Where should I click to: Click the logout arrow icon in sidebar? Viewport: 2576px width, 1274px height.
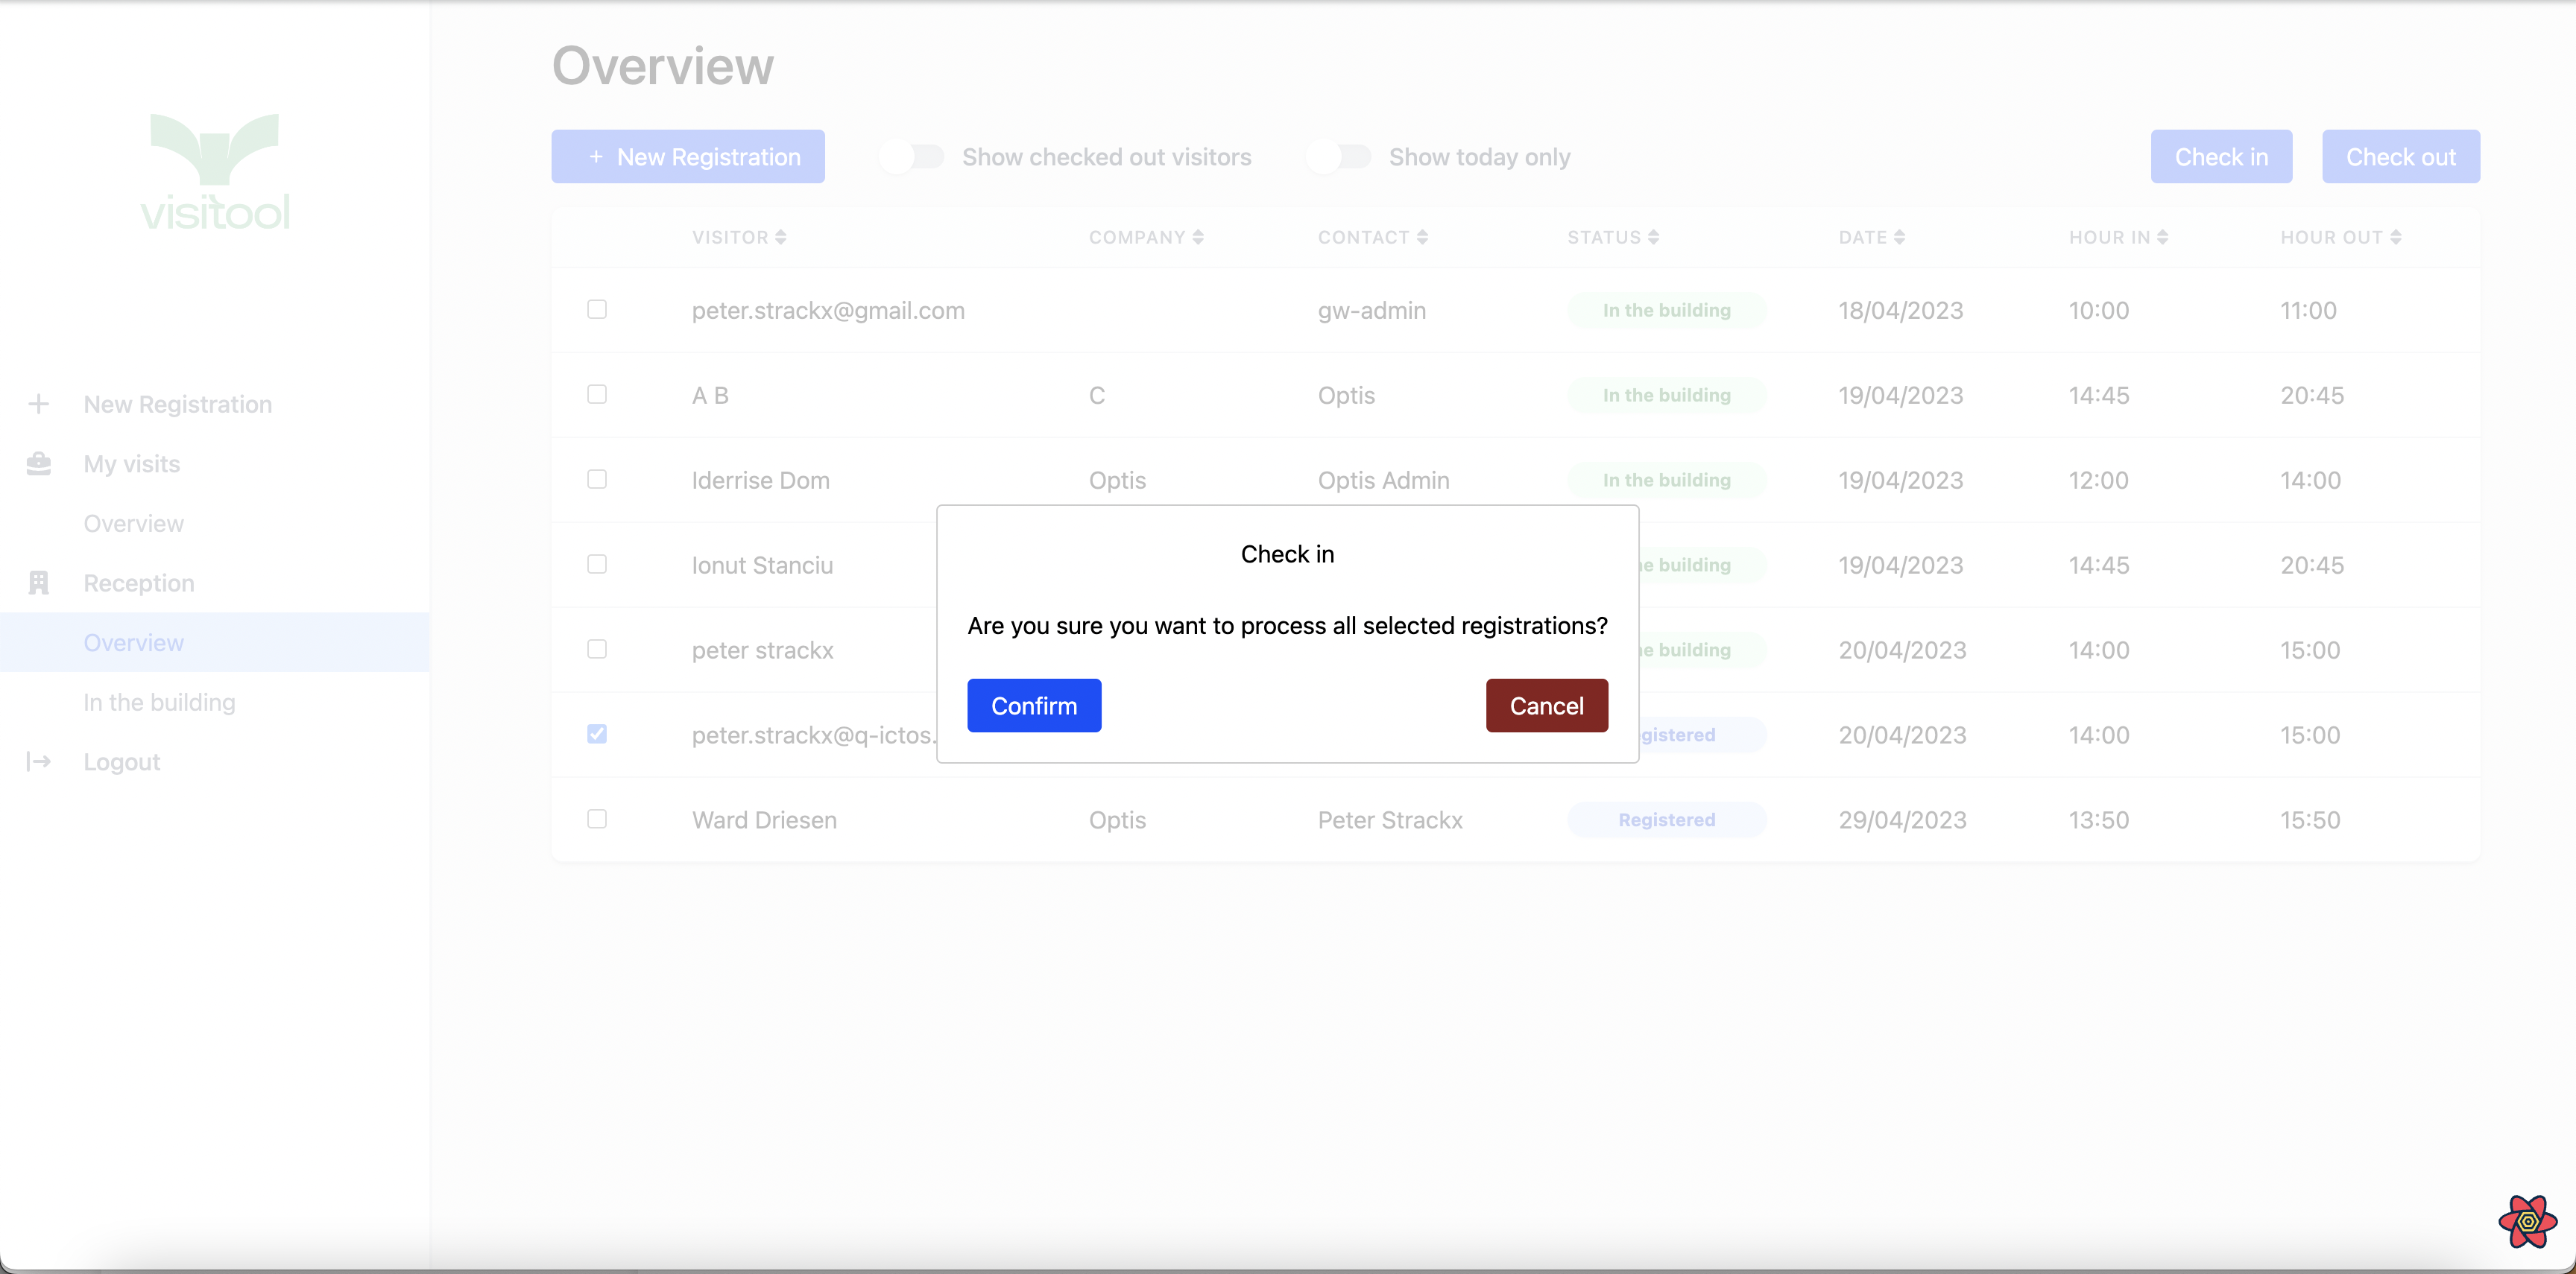[39, 762]
